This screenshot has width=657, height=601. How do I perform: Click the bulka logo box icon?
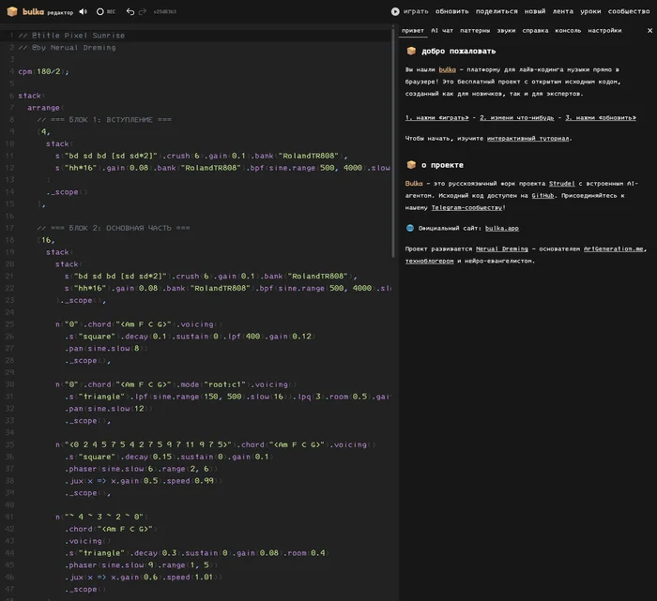pyautogui.click(x=12, y=11)
